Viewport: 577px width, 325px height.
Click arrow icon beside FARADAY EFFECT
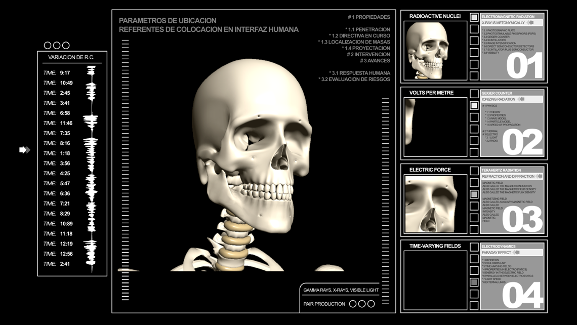click(x=516, y=252)
